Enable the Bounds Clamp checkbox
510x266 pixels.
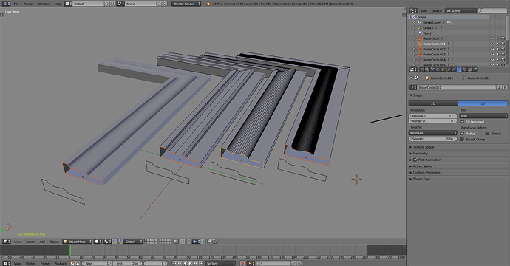(462, 139)
